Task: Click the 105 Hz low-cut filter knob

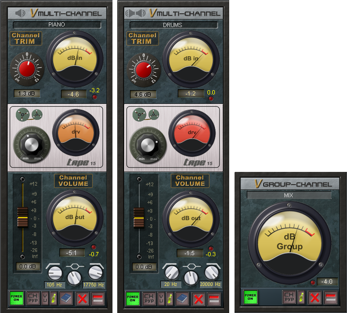Action: [55, 273]
